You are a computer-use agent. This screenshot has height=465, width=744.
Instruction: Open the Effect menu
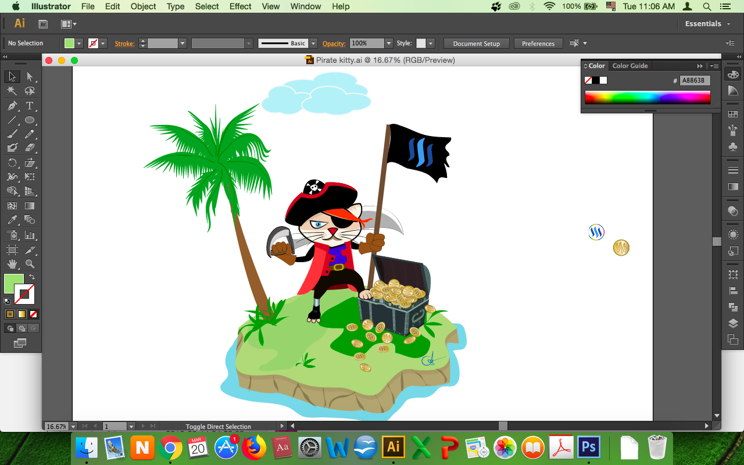pos(241,6)
